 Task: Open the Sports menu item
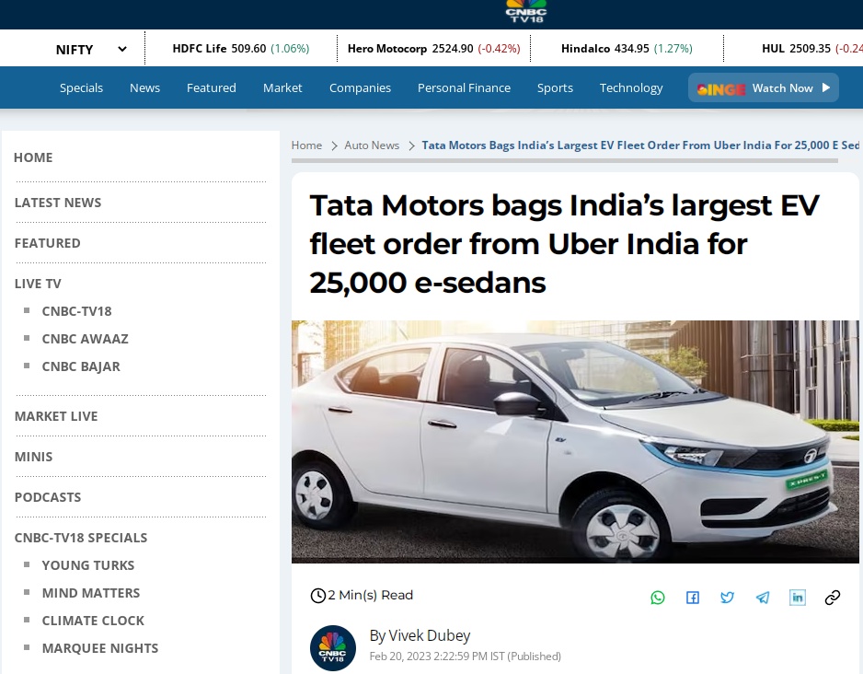click(555, 88)
